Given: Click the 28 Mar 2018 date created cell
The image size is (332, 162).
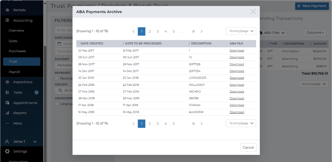Looking at the screenshot, I should (87, 98).
